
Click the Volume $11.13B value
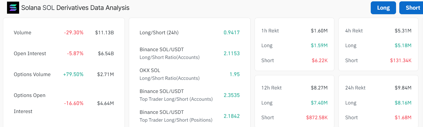click(105, 33)
